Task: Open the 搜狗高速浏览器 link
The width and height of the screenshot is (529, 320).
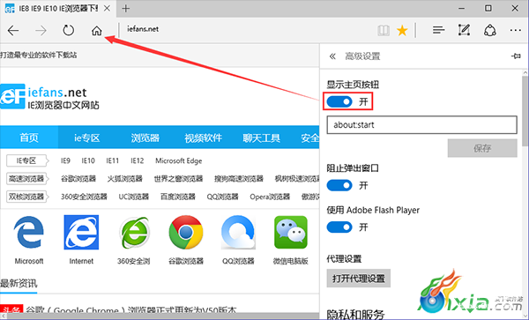Action: [x=239, y=178]
